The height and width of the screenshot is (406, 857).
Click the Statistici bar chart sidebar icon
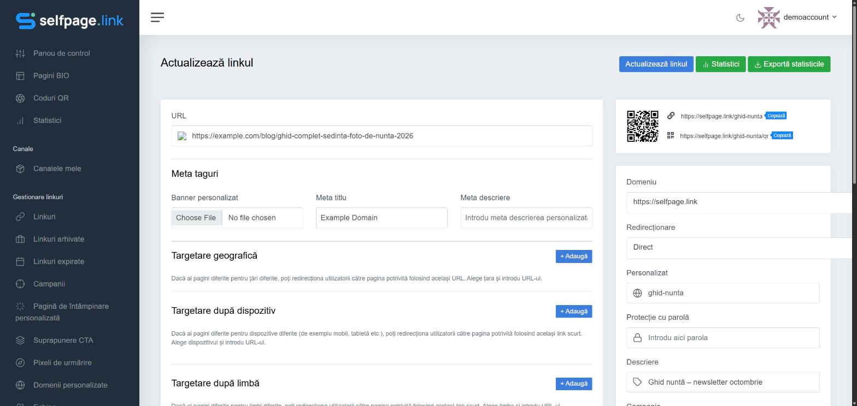[20, 121]
